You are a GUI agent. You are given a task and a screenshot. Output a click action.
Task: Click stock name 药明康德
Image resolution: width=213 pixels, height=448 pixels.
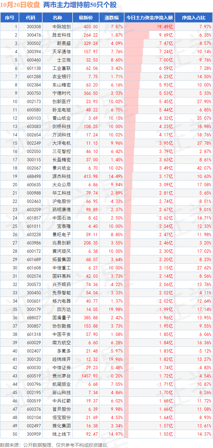pyautogui.click(x=62, y=210)
